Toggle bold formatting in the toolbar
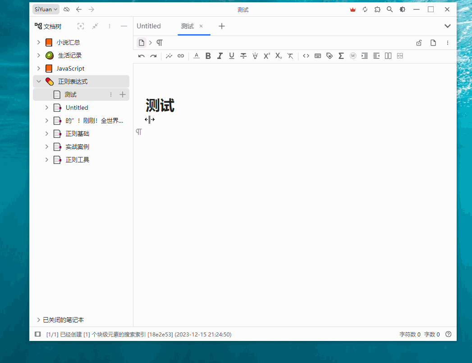Screen dimensions: 472x363 tap(208, 56)
